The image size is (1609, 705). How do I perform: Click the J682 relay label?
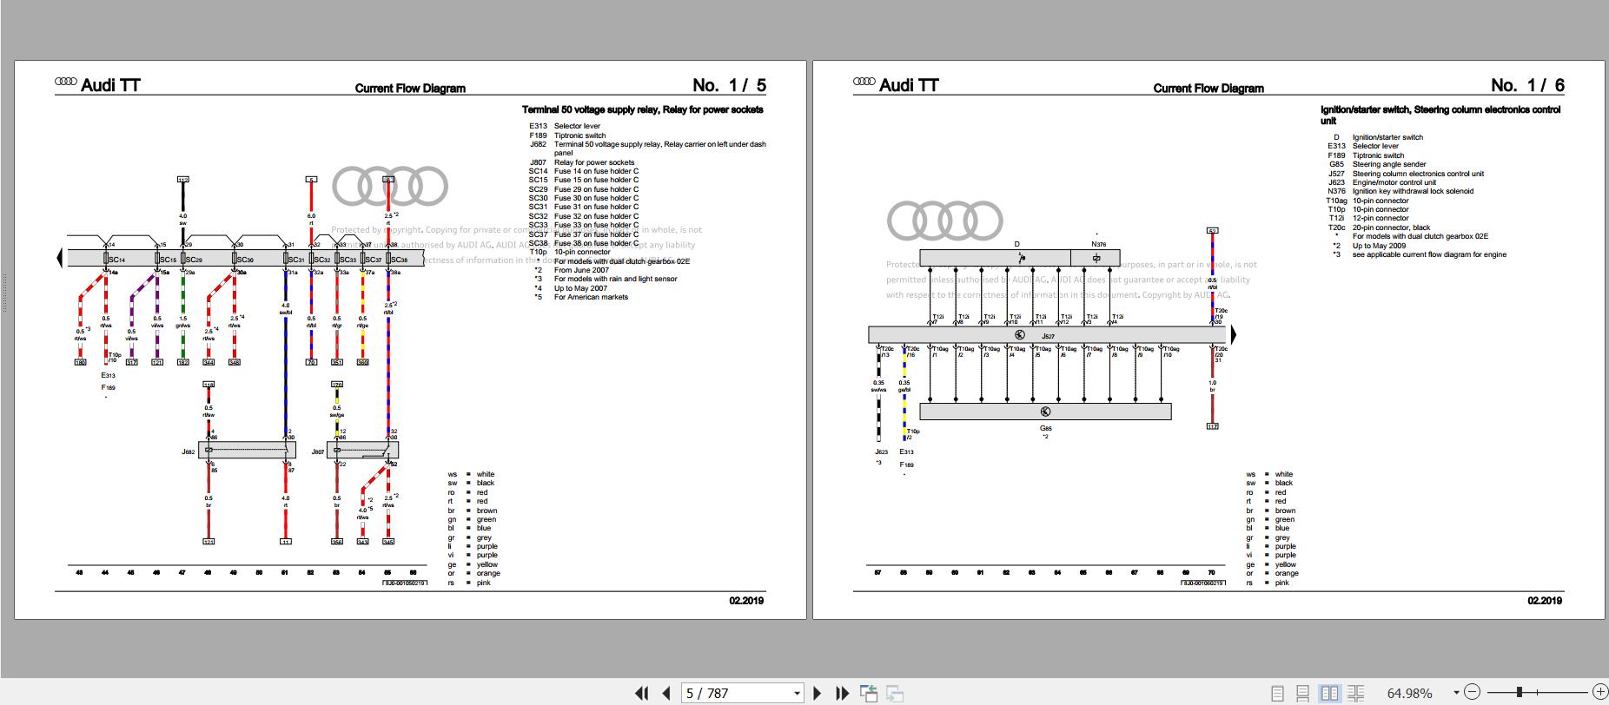click(189, 452)
